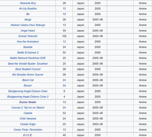This screenshot has width=152, height=137.
Task: Select Anime cell in the Blood+ row
Action: (143, 85)
